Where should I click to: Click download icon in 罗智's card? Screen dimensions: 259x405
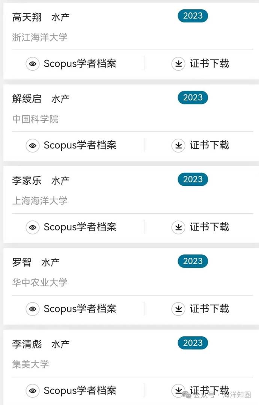click(x=178, y=309)
